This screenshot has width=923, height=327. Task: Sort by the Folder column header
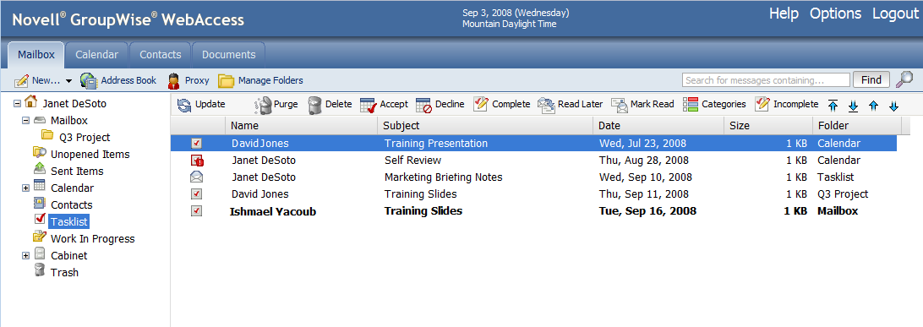[856, 125]
